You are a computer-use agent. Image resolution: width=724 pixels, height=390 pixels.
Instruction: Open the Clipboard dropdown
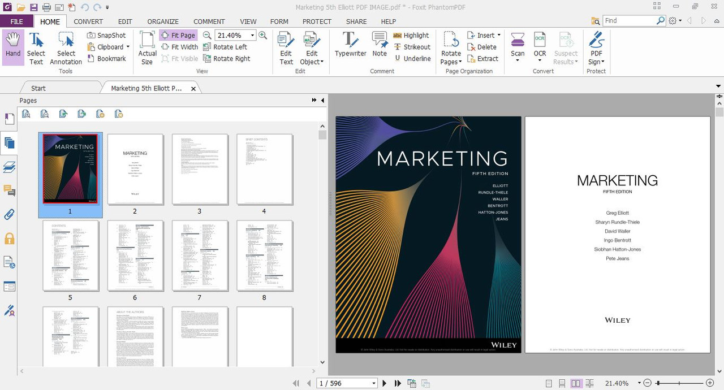pos(128,47)
